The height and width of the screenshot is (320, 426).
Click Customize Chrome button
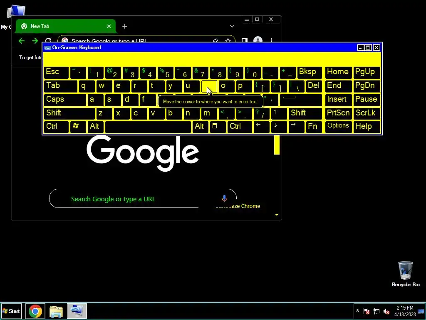tap(238, 206)
